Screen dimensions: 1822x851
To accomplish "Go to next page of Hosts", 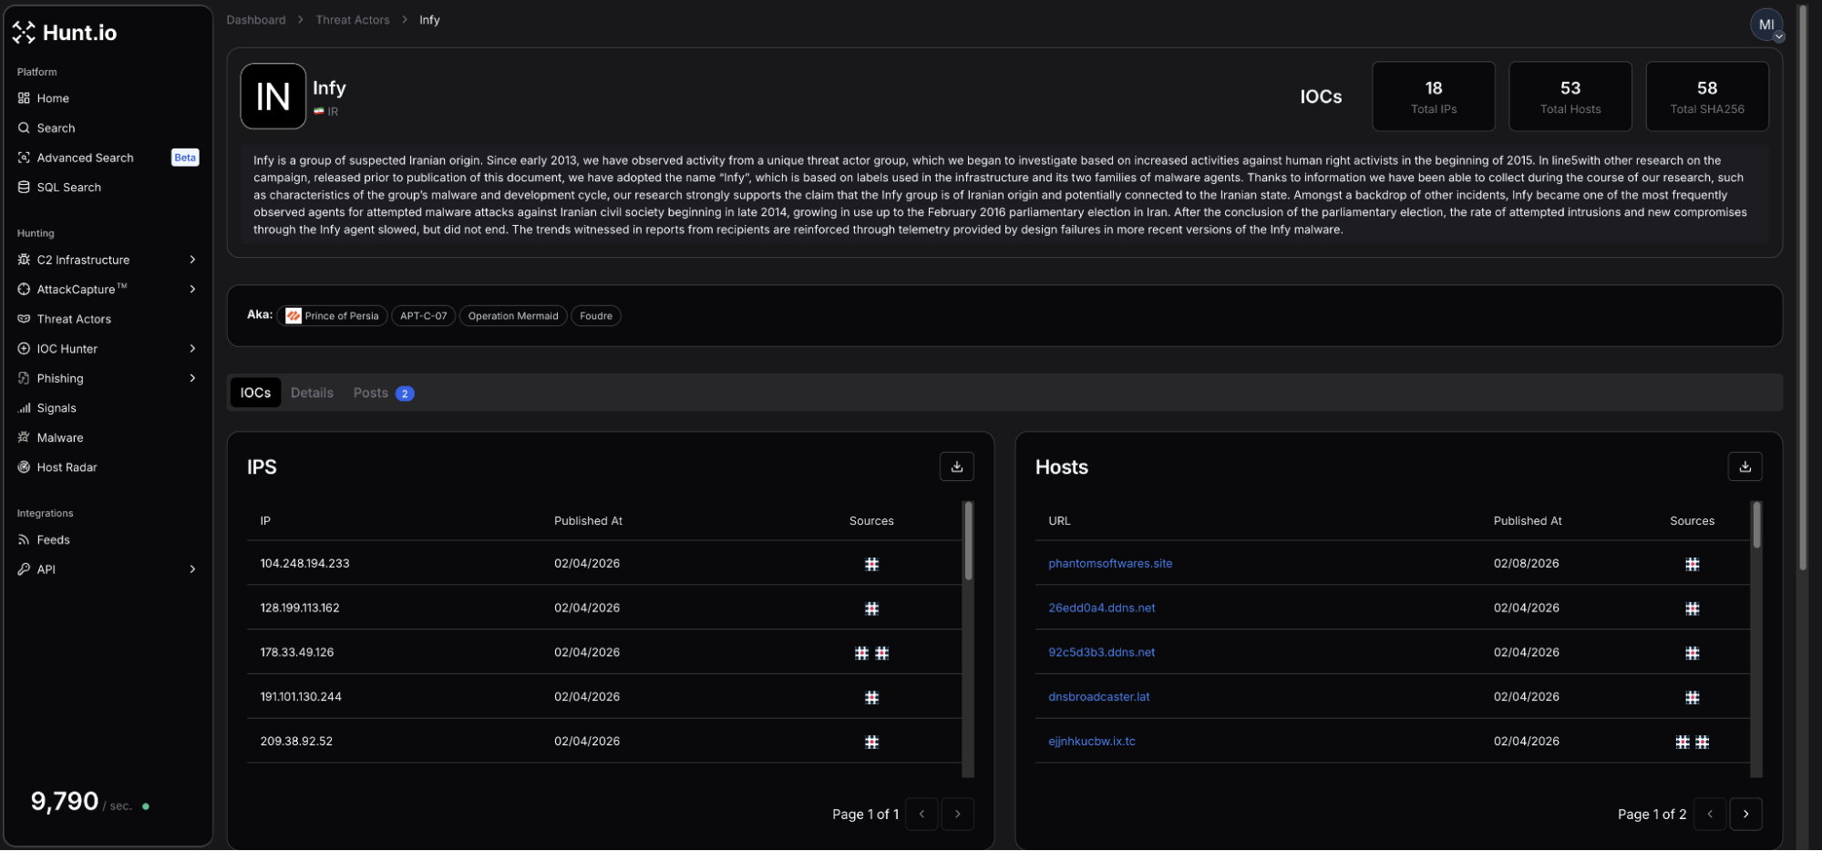I will (1745, 814).
